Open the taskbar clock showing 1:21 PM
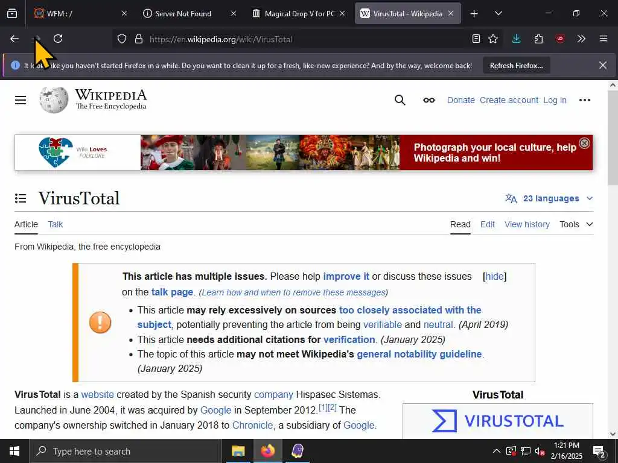Viewport: 618px width, 463px height. [x=566, y=451]
